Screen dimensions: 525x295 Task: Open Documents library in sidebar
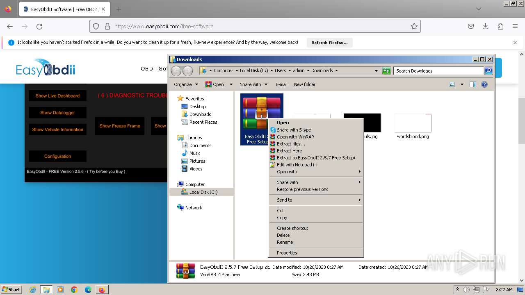[x=200, y=145]
